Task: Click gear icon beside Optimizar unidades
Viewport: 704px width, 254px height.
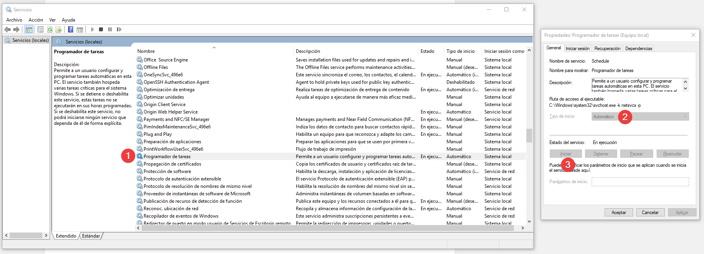Action: point(140,97)
